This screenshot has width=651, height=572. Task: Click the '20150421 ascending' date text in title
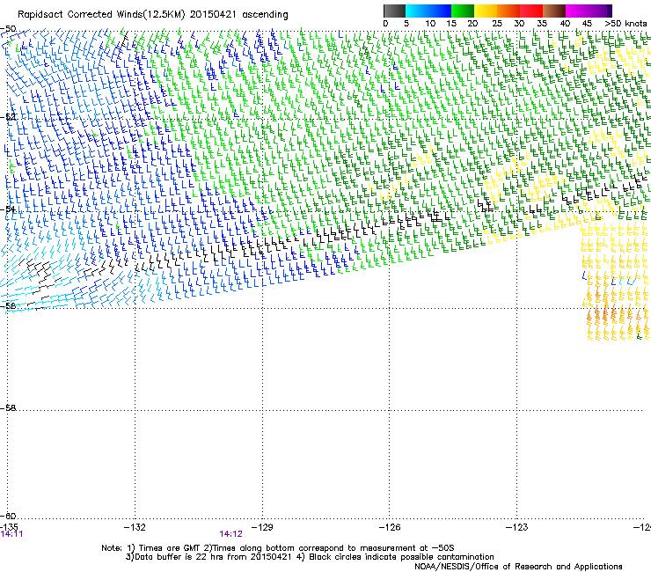click(x=238, y=15)
